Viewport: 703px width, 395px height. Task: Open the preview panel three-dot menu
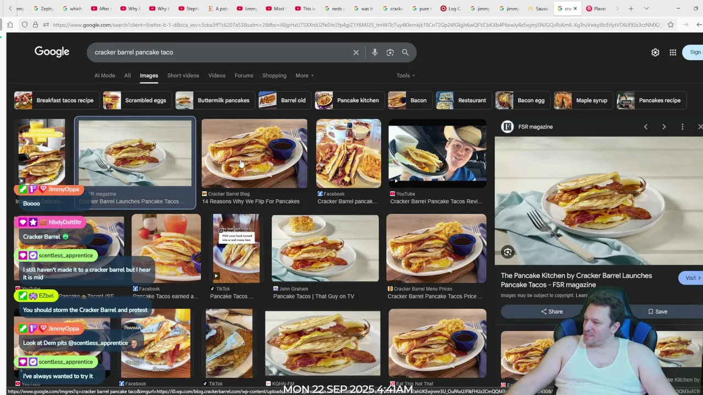tap(682, 127)
